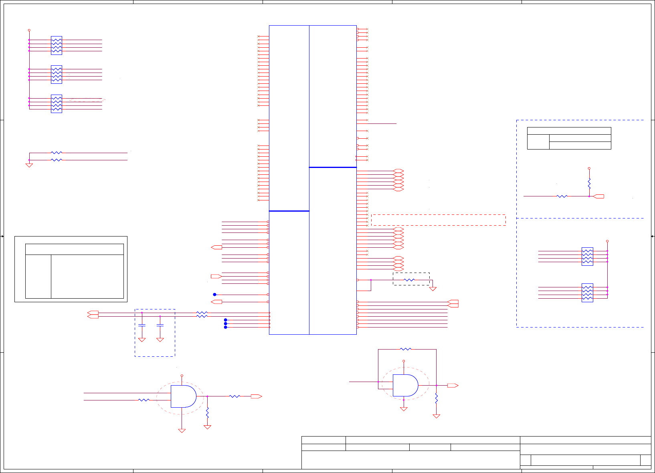Select the power pin above the upper-left resistor arrays
This screenshot has width=655, height=473.
[x=29, y=30]
